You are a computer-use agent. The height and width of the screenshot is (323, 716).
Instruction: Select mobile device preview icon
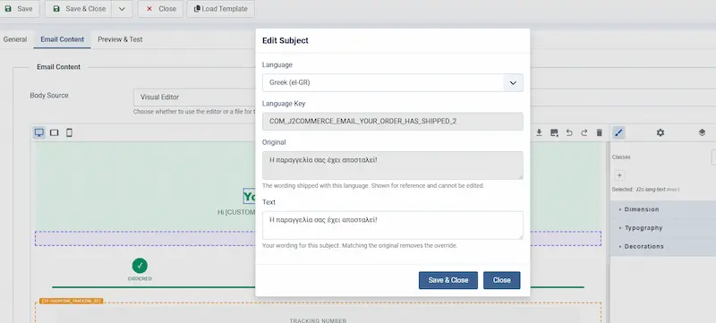(69, 132)
